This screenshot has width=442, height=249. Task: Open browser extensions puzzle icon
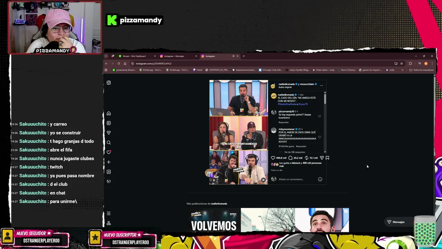410,63
